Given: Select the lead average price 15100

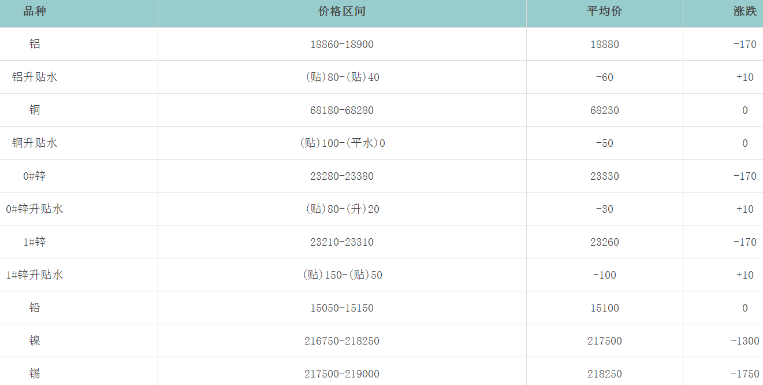Looking at the screenshot, I should pos(604,308).
